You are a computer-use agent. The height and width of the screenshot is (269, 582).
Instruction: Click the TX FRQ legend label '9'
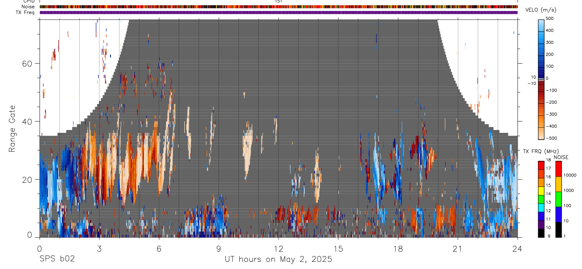pyautogui.click(x=548, y=236)
